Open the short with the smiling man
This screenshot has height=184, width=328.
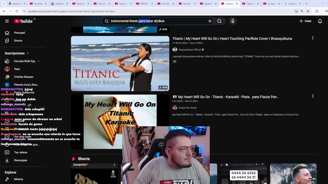[x=293, y=174]
